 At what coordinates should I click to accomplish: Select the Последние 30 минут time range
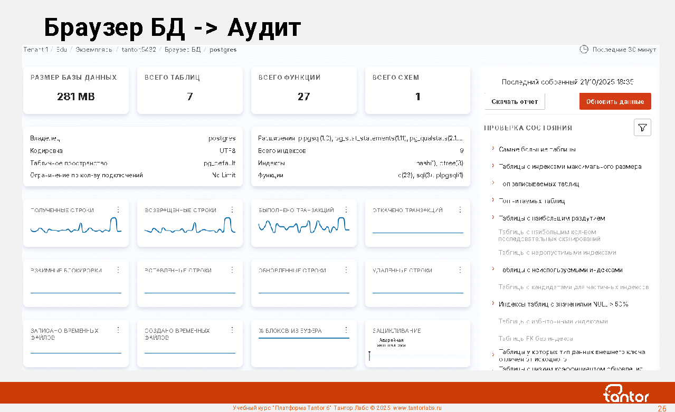click(624, 50)
